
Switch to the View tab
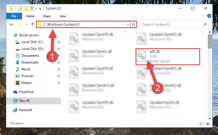63,16
